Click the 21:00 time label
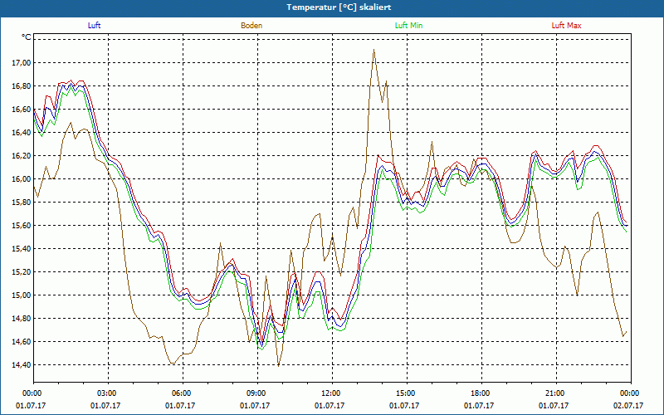The height and width of the screenshot is (415, 664). pos(556,393)
